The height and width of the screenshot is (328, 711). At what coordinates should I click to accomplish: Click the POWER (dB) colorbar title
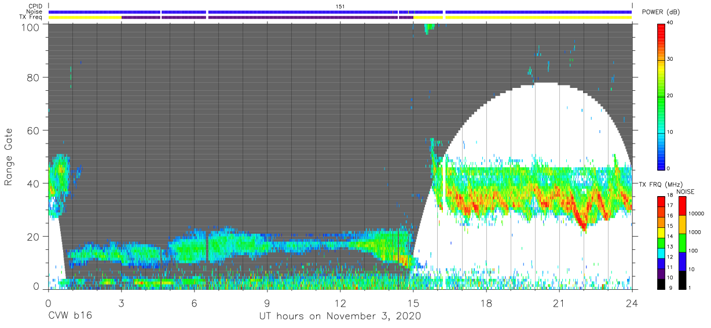[661, 12]
